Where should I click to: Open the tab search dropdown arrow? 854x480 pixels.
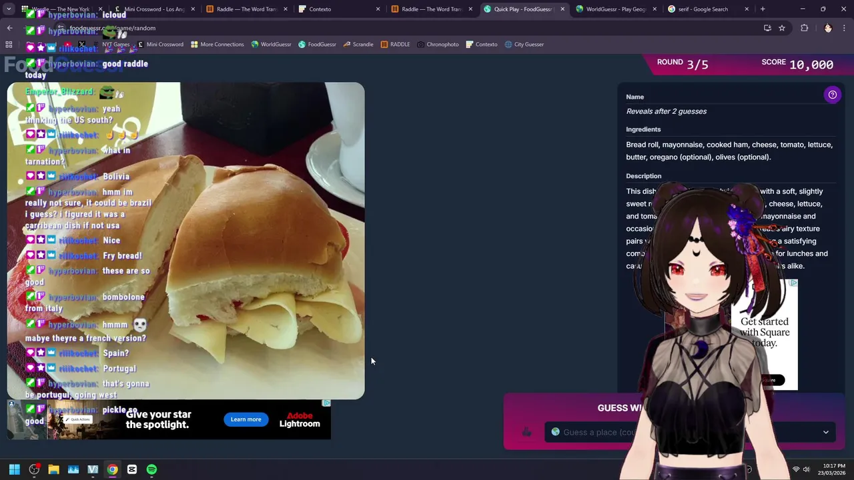click(x=9, y=9)
